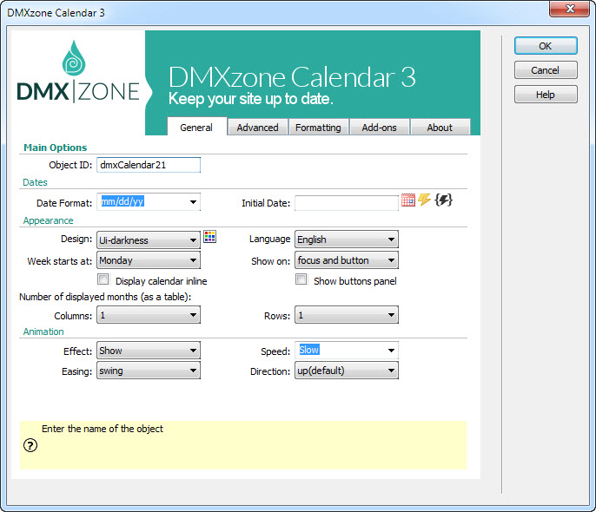Open the Date Format dropdown

(149, 202)
